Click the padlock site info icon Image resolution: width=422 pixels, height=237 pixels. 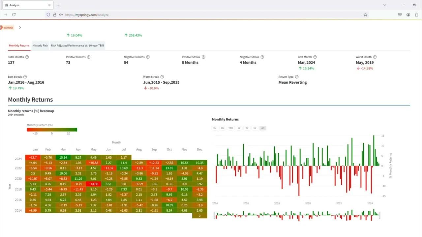pos(55,15)
